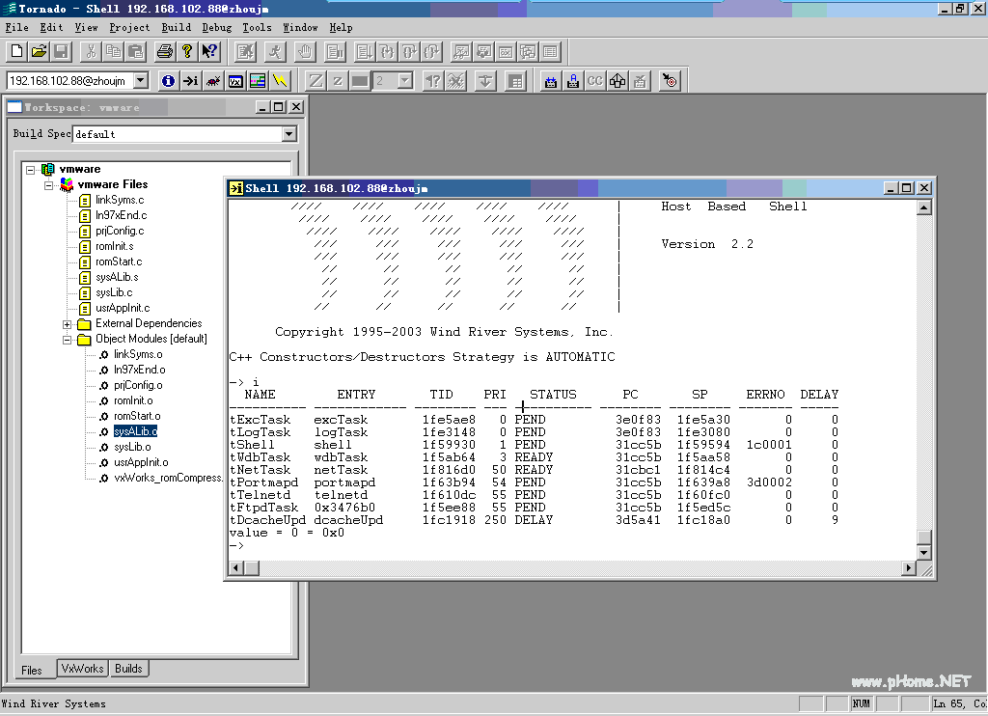Image resolution: width=988 pixels, height=716 pixels.
Task: Click the STATUS column header text
Action: point(553,395)
